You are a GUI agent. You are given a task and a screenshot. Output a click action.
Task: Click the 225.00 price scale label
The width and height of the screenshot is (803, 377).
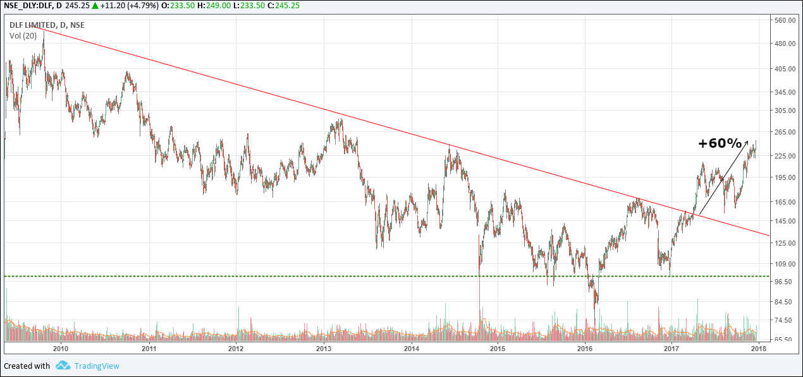(x=784, y=156)
